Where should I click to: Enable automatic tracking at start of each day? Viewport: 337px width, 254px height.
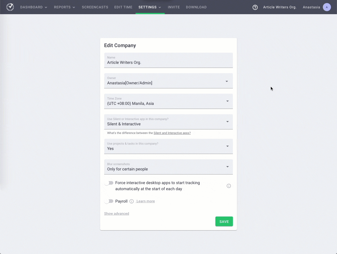109,183
